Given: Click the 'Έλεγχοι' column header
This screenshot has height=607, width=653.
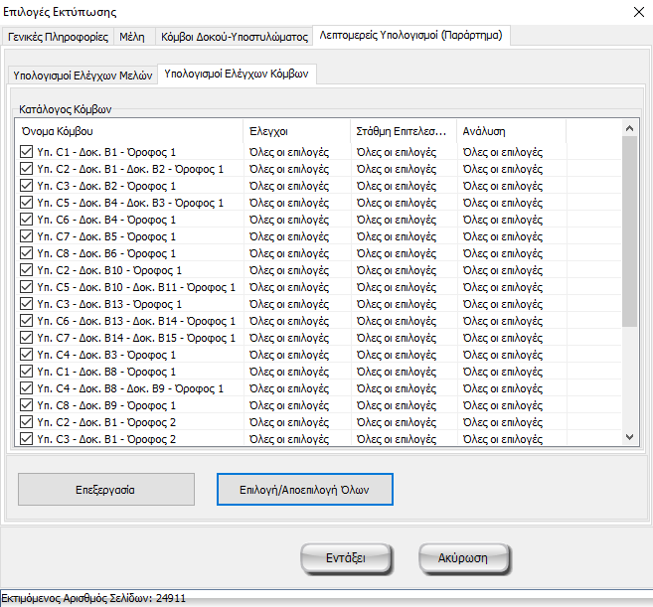Looking at the screenshot, I should 296,131.
